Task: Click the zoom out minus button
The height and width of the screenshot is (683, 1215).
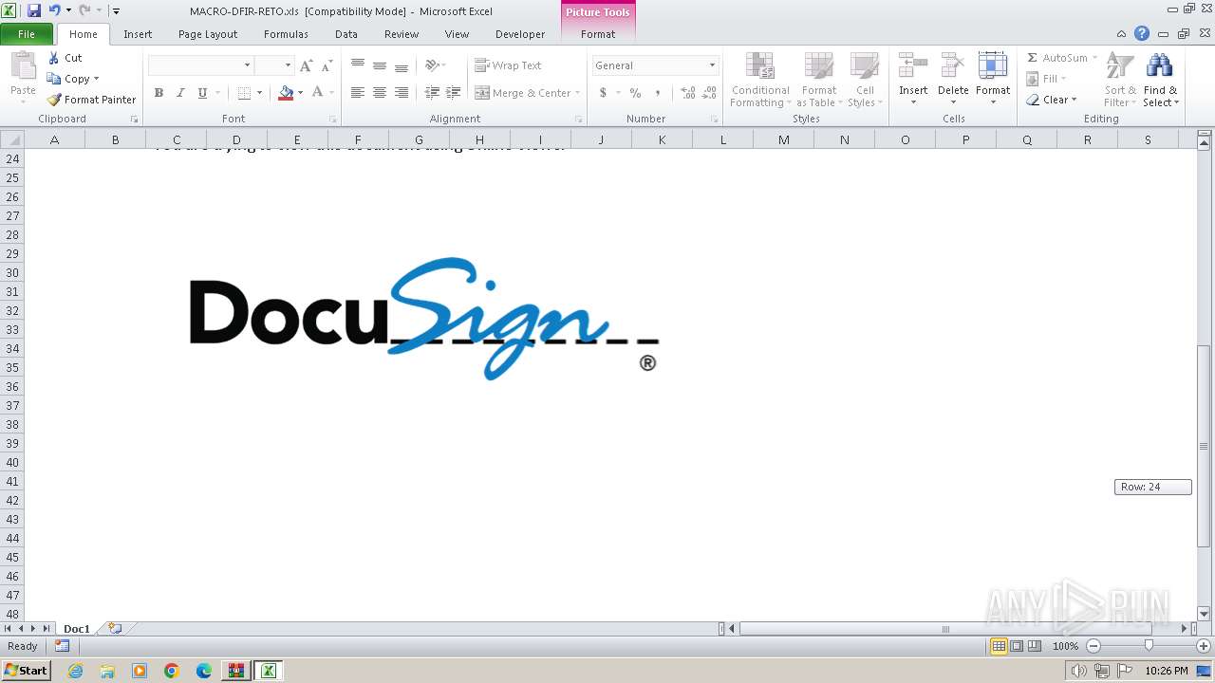Action: click(x=1093, y=646)
